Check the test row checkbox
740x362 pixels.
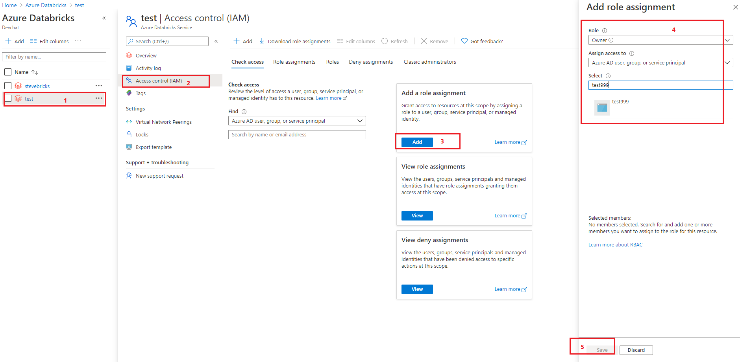pos(8,98)
